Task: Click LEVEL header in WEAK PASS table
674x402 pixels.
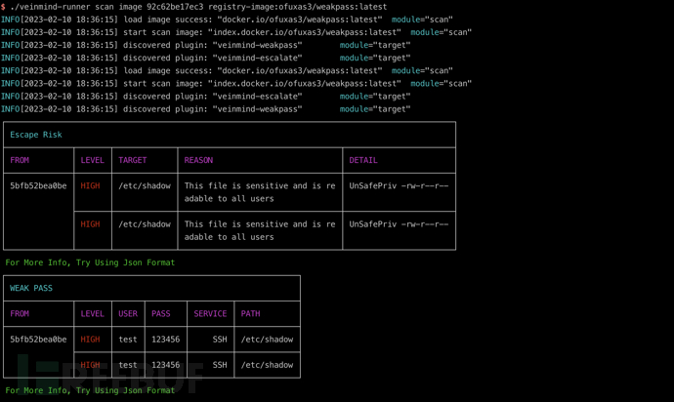Action: pyautogui.click(x=92, y=314)
